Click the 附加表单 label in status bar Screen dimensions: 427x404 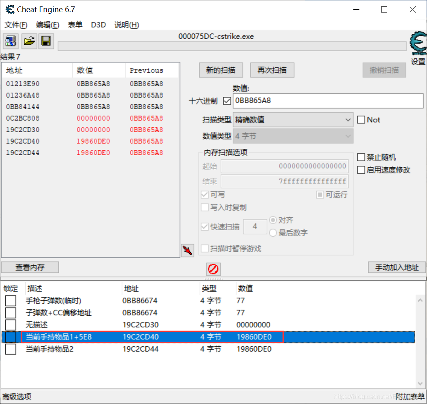coord(410,397)
